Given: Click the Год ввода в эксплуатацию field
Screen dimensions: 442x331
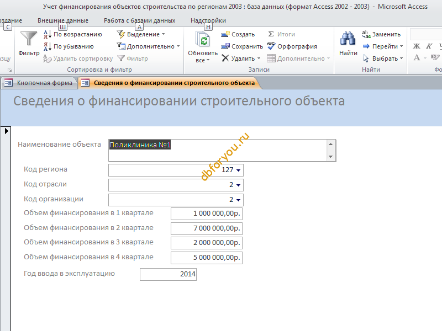Looking at the screenshot, I should (x=168, y=274).
